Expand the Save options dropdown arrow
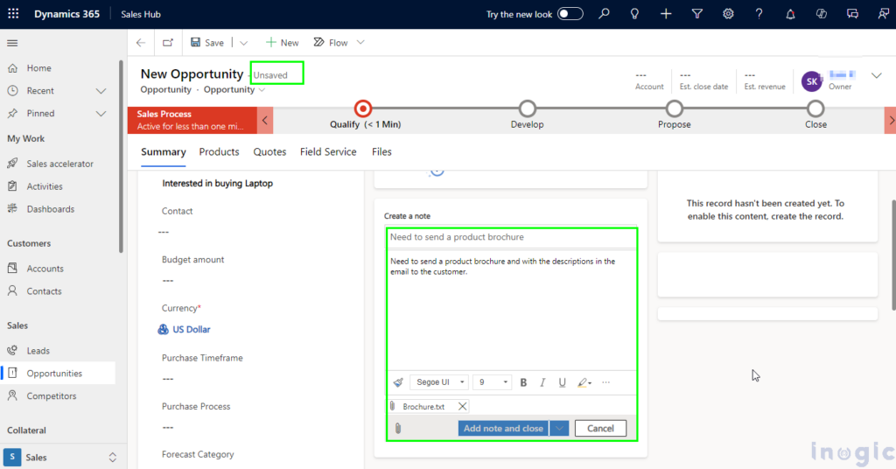896x469 pixels. click(243, 43)
